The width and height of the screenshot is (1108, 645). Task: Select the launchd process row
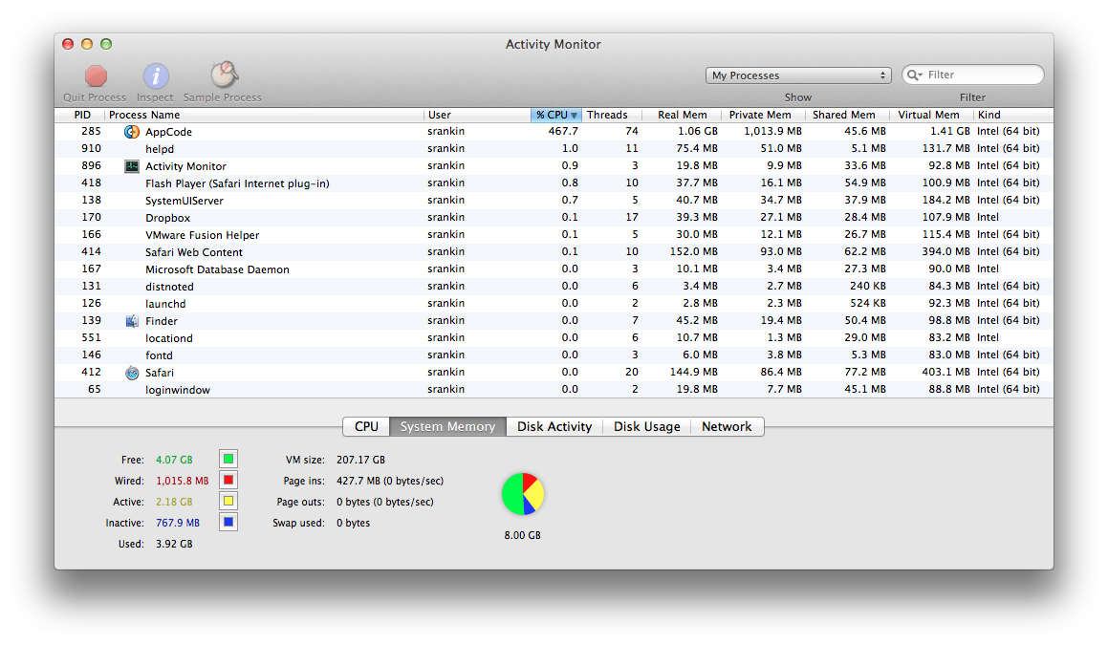pyautogui.click(x=554, y=304)
